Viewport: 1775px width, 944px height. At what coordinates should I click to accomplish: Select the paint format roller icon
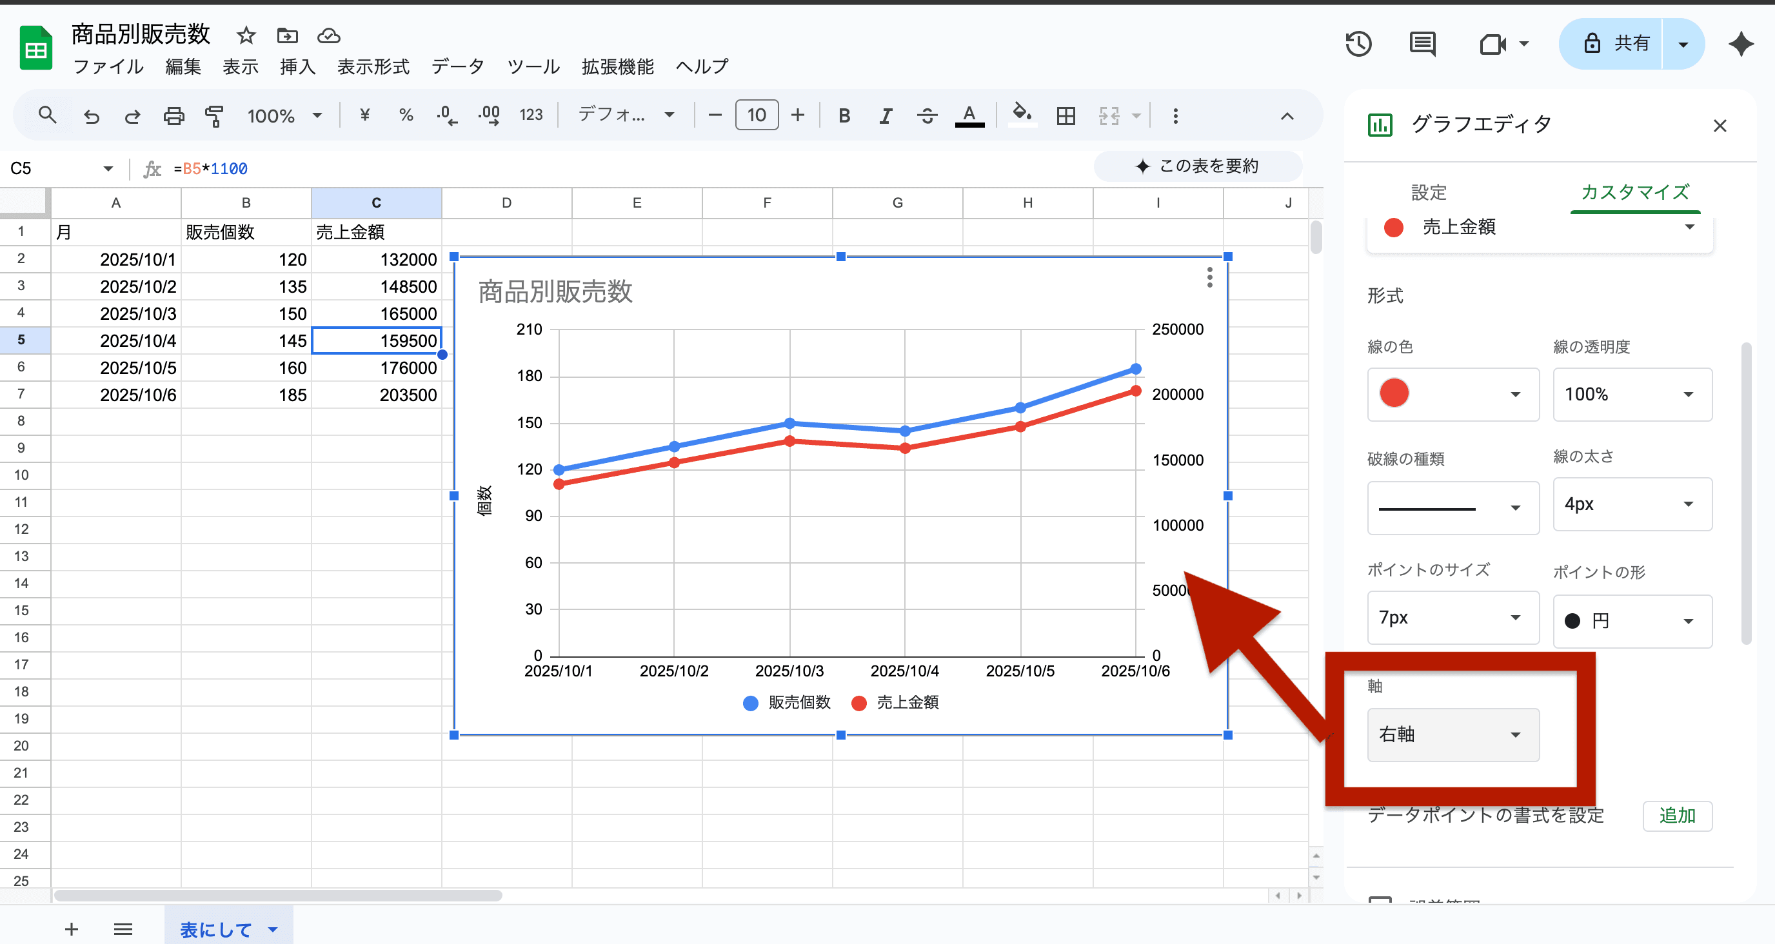214,115
